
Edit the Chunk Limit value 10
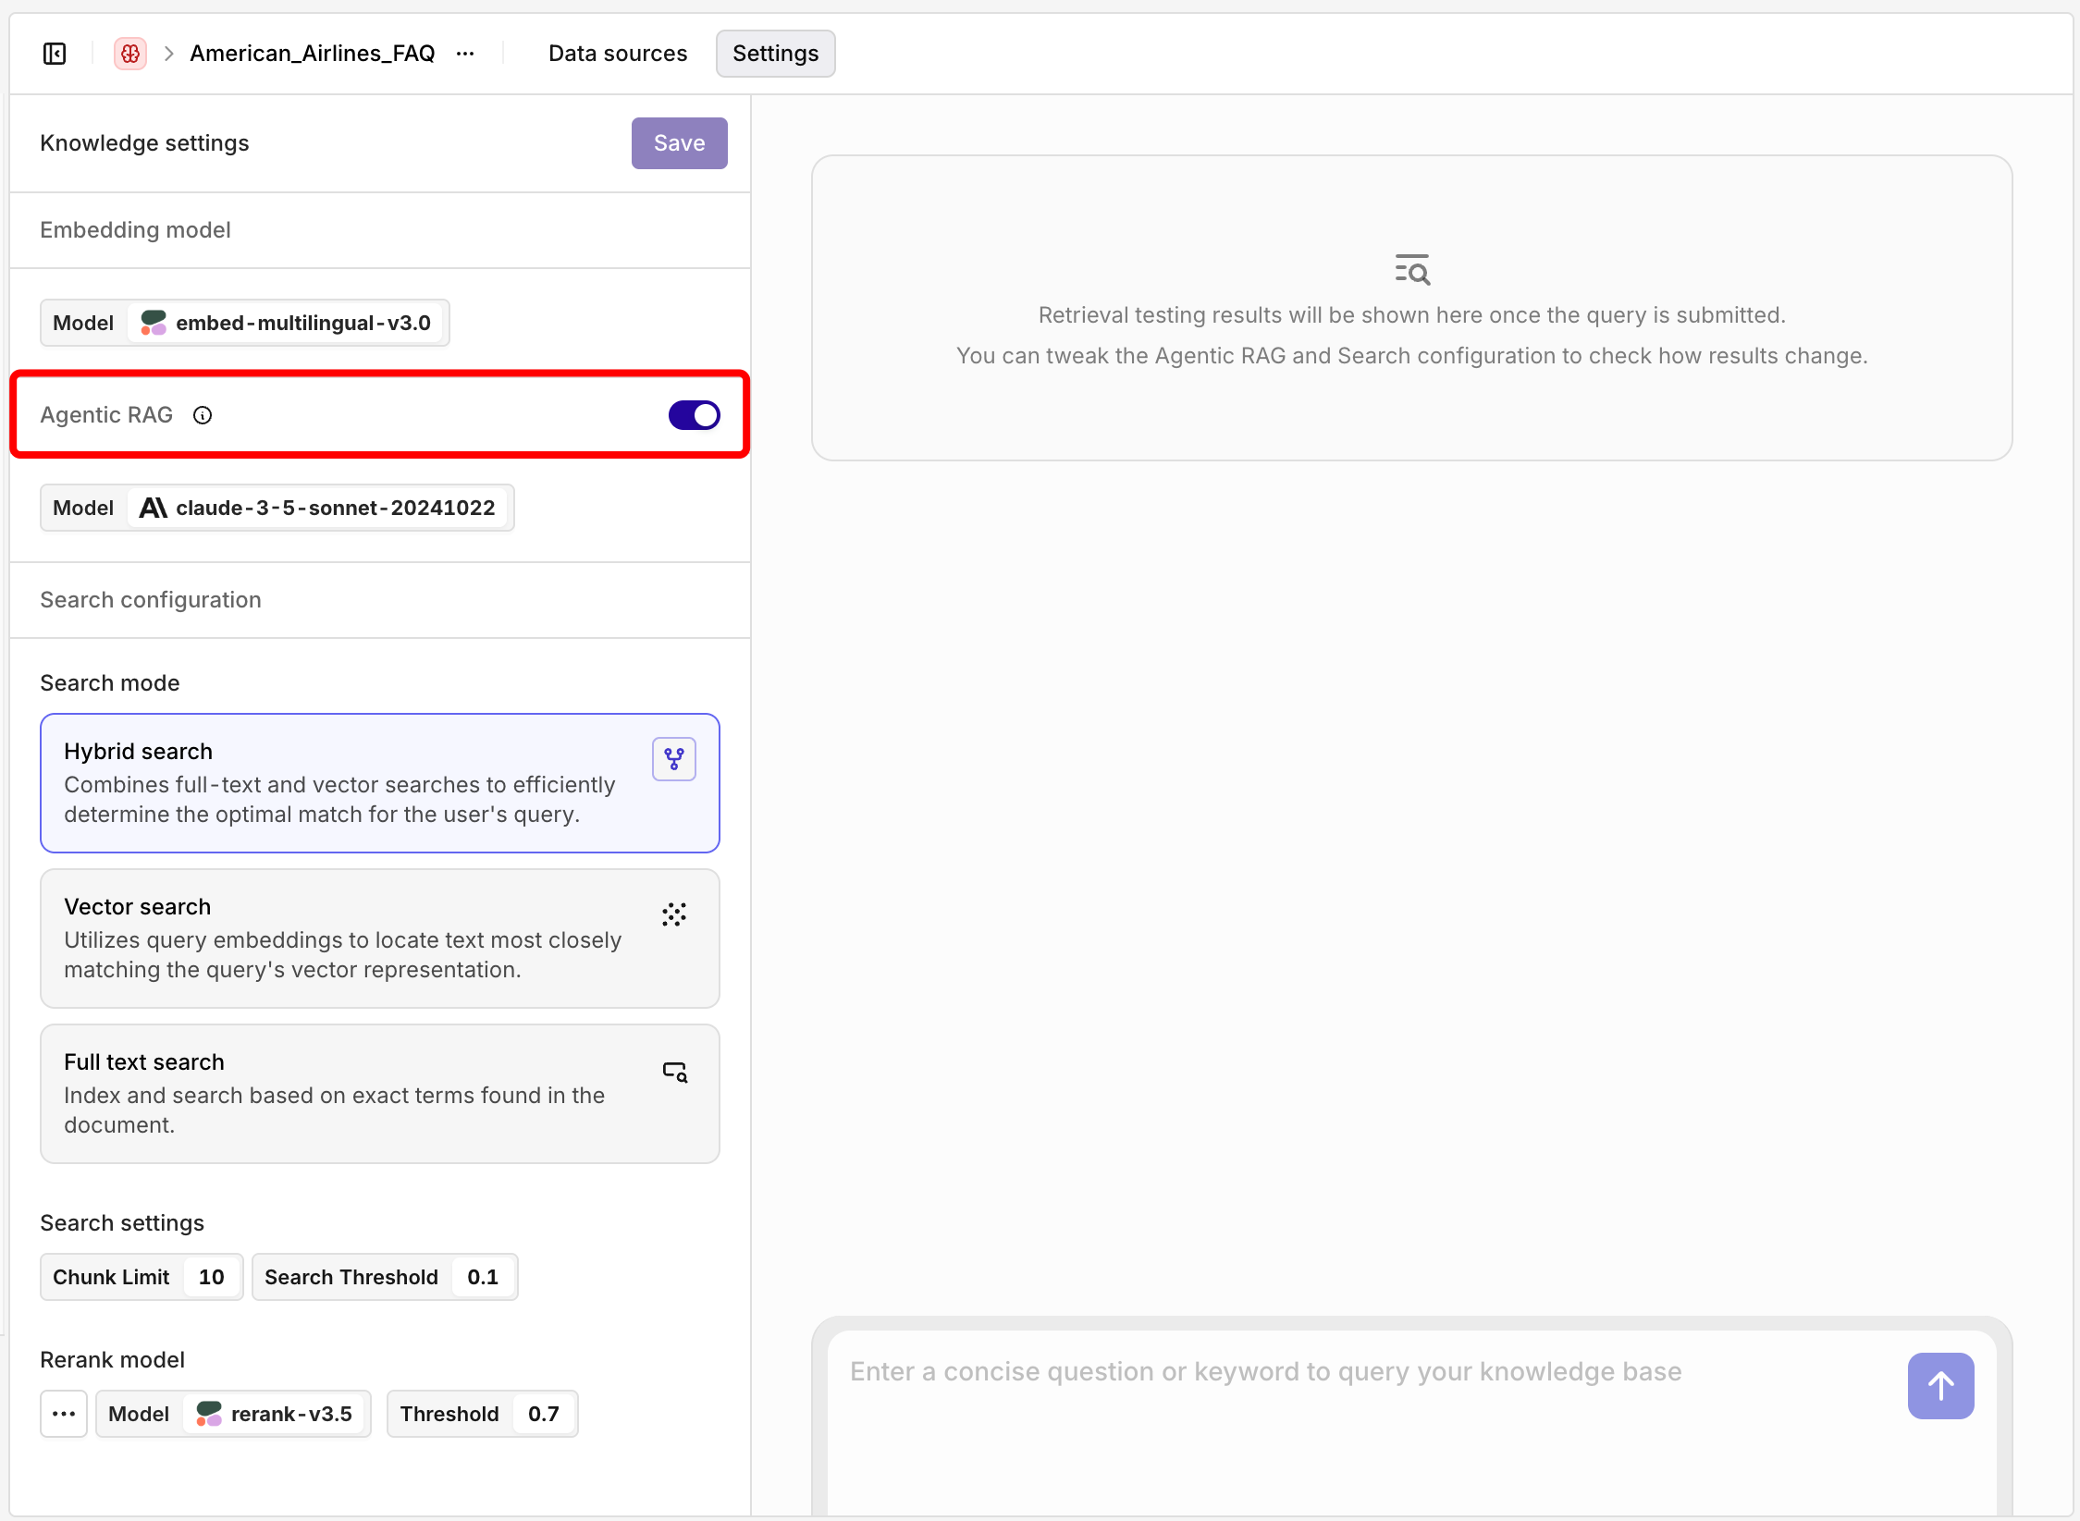(211, 1277)
